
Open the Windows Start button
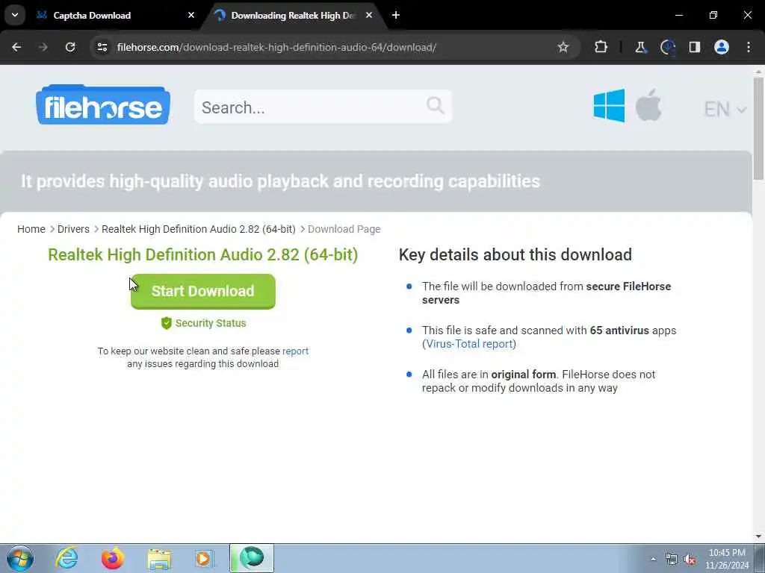click(x=20, y=558)
